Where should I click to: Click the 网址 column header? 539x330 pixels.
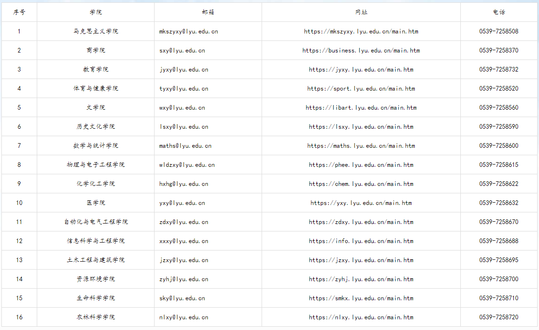coord(361,13)
